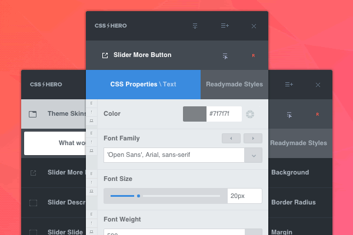Image resolution: width=353 pixels, height=235 pixels.
Task: Click the CSS Hero logo in back panel
Action: (x=46, y=85)
